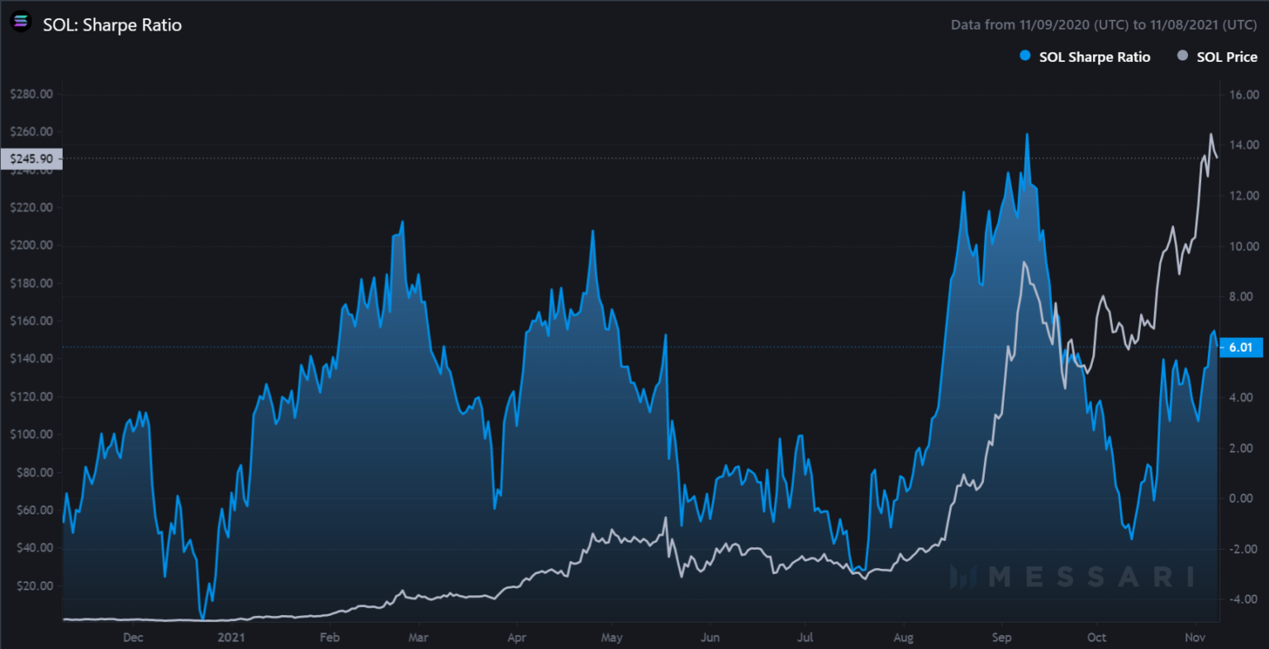Select the Nov tick on time axis
The width and height of the screenshot is (1269, 649).
point(1195,637)
